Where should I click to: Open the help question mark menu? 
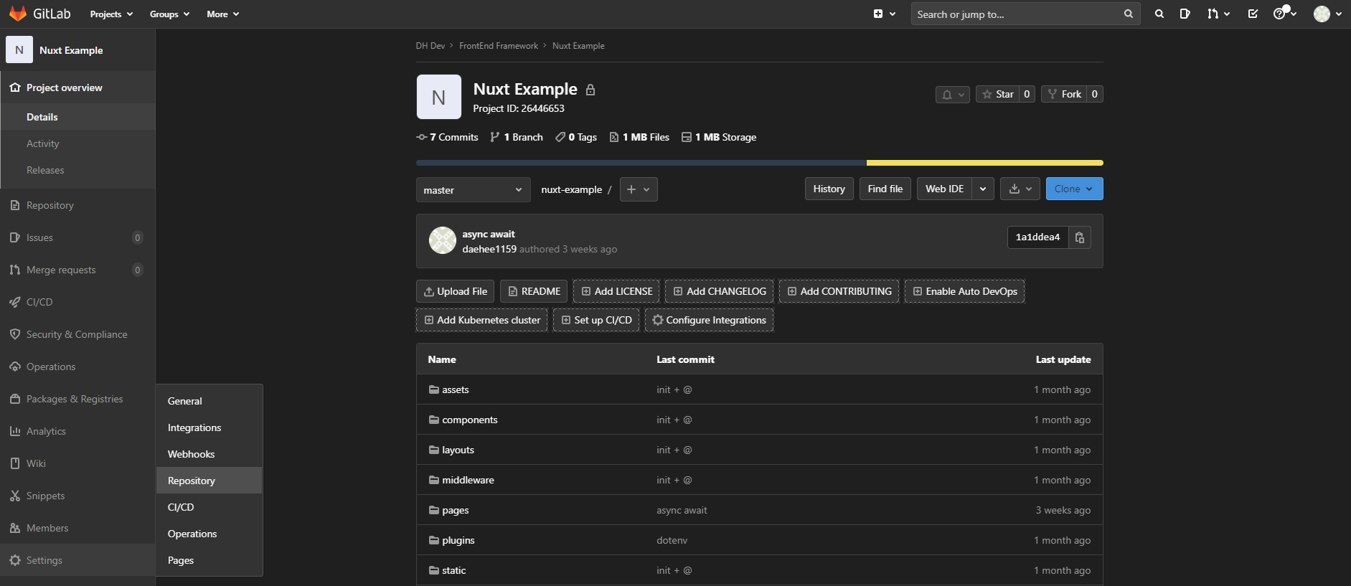coord(1284,14)
